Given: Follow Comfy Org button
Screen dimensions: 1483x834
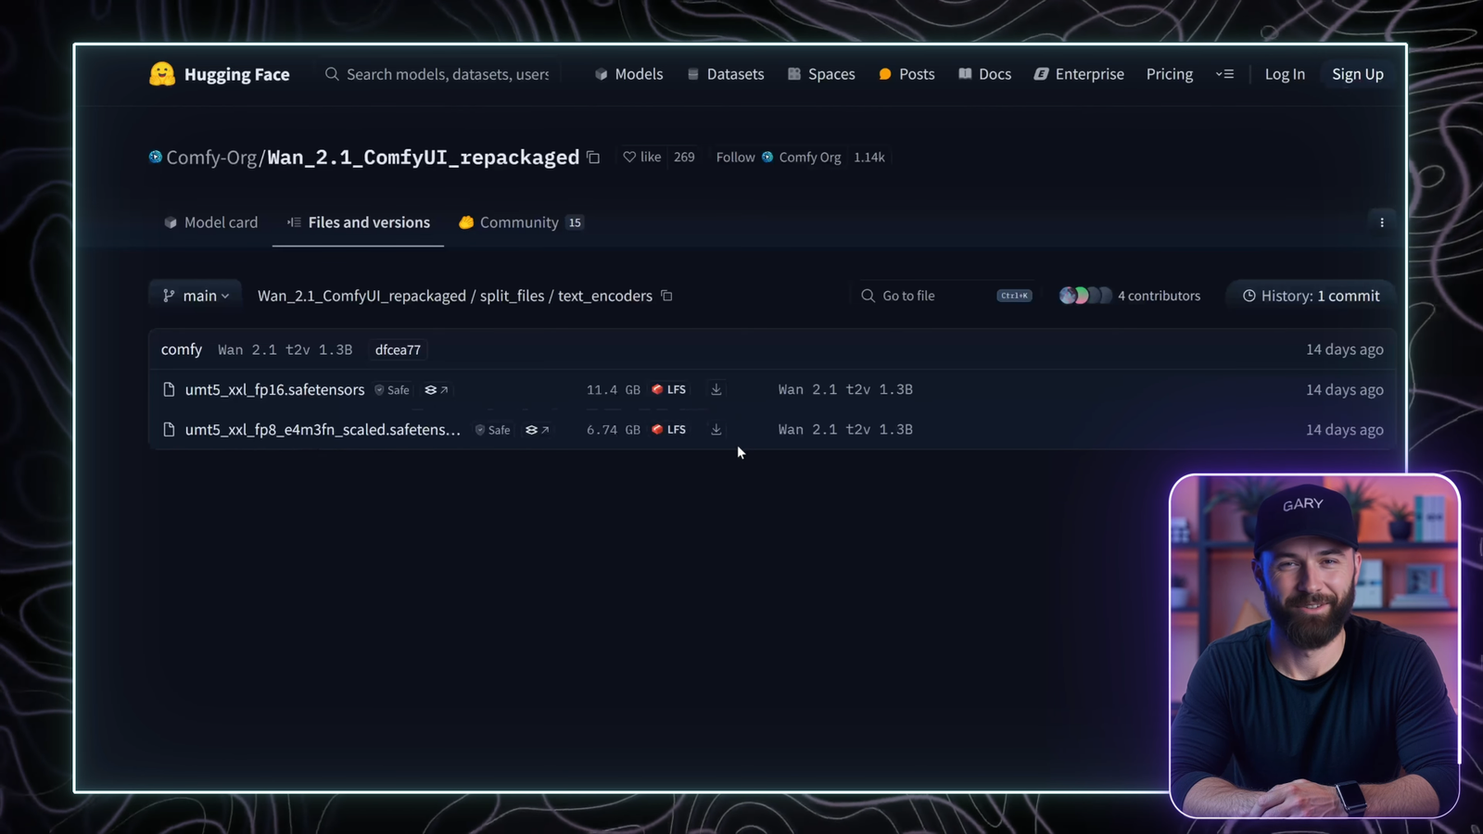Looking at the screenshot, I should [x=779, y=158].
